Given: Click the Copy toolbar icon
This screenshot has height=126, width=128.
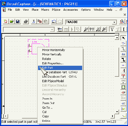Looking at the screenshot, I should [x=39, y=21].
